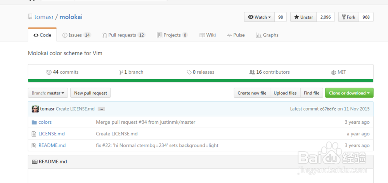Viewport: 388px width, 183px height.
Task: Click the Graphs bar chart icon
Action: 258,35
